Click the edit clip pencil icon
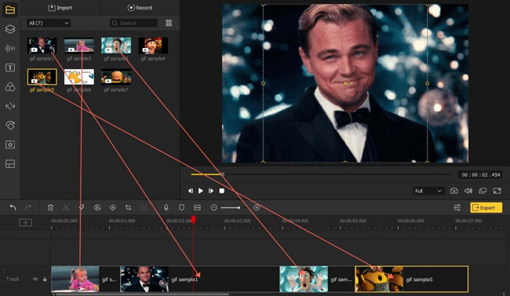This screenshot has height=296, width=510. [144, 207]
